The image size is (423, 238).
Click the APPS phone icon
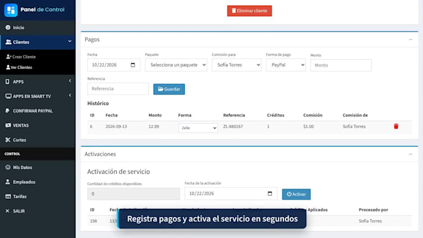click(x=7, y=81)
